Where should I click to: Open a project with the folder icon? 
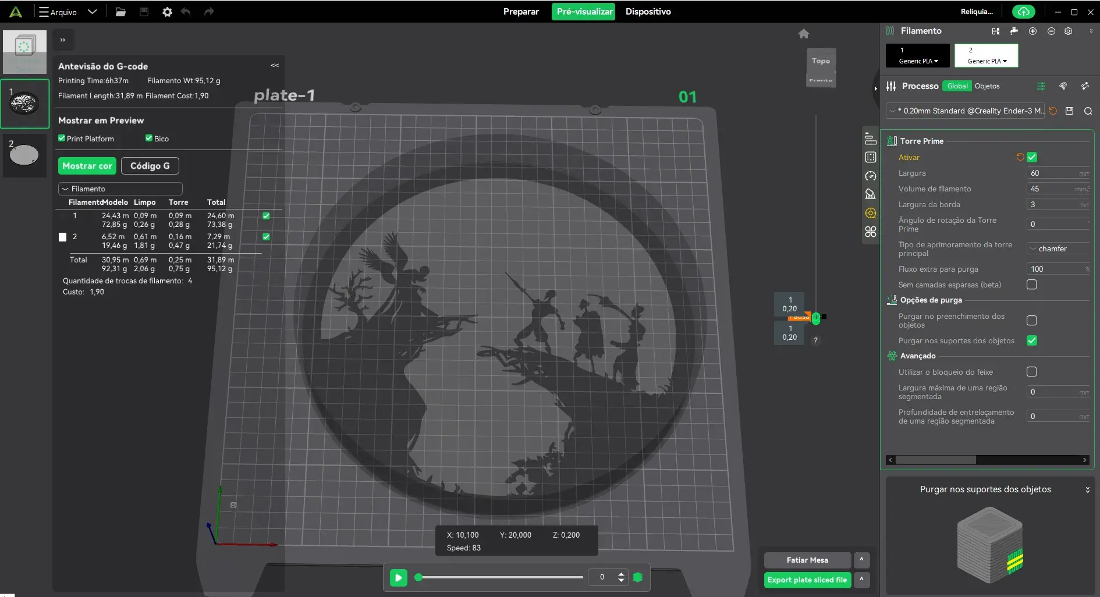tap(120, 12)
